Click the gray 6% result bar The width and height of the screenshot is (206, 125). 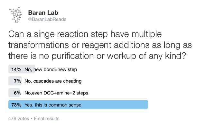(x=14, y=93)
